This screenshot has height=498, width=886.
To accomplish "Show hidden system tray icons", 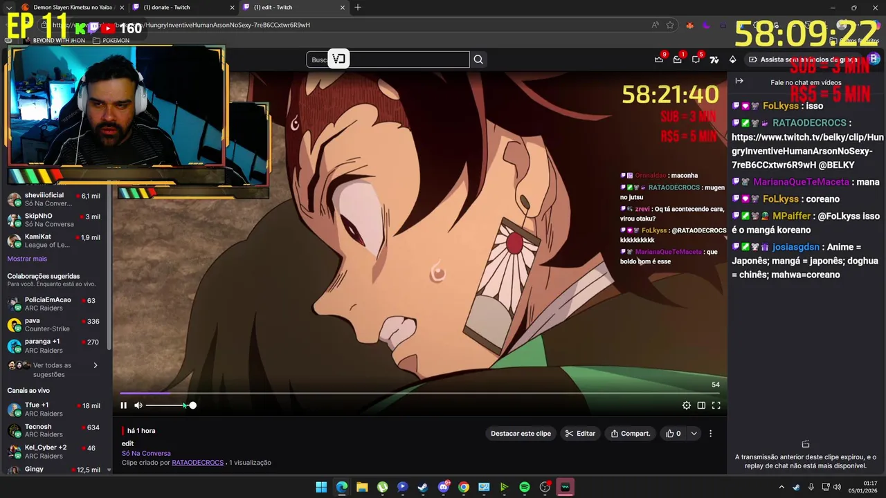I will (782, 488).
